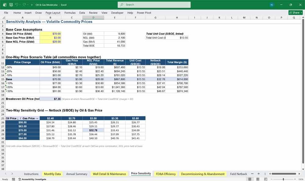Switch to FD&A Efficiency sheet tab
Screen dimensions: 305x181
[x=166, y=174]
